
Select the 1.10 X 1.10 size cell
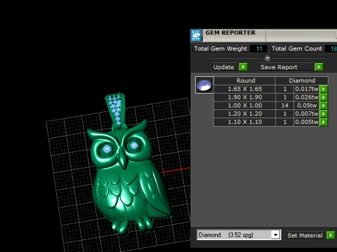(x=244, y=122)
